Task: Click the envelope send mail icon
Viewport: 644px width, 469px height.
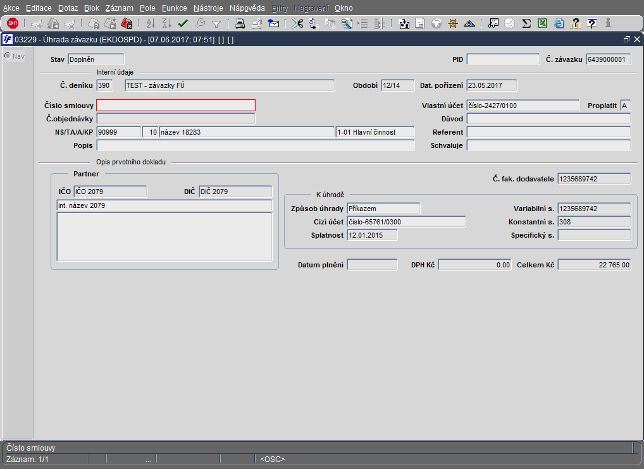Action: (x=273, y=23)
